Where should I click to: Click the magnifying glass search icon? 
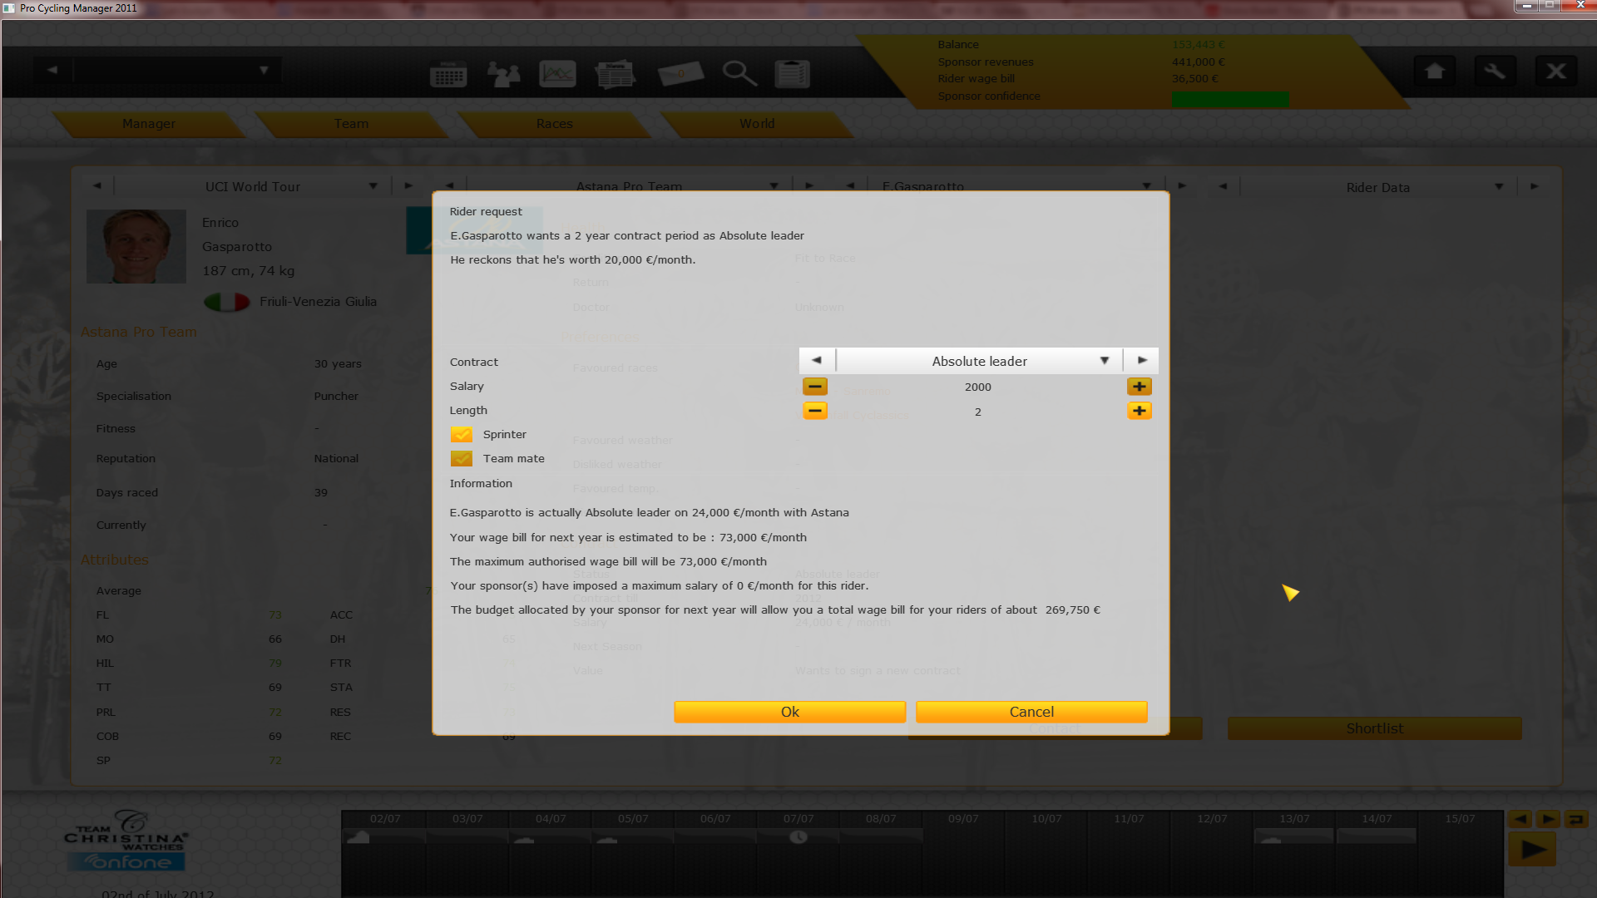(739, 75)
